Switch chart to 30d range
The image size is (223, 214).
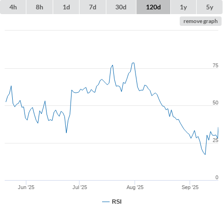121,7
